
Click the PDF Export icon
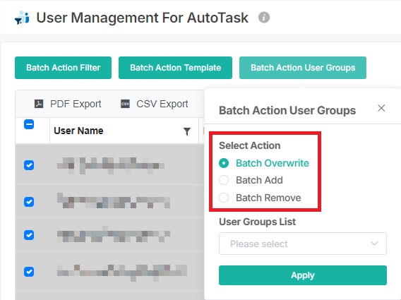point(39,104)
